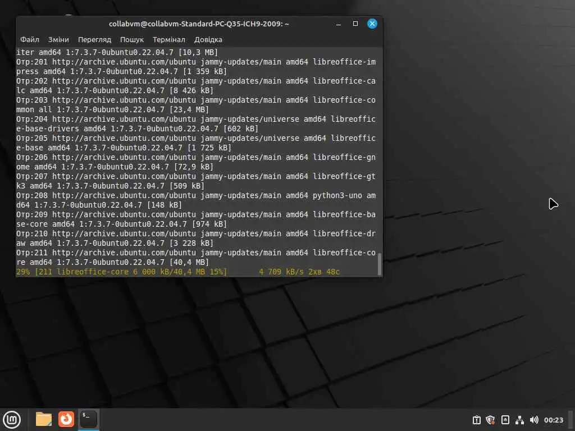Close the terminal window
Screen dimensions: 575x431
(372, 24)
